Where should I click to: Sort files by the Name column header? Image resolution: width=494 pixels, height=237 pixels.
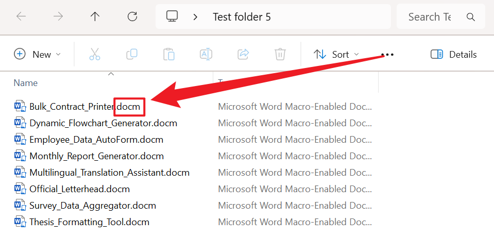(x=26, y=83)
